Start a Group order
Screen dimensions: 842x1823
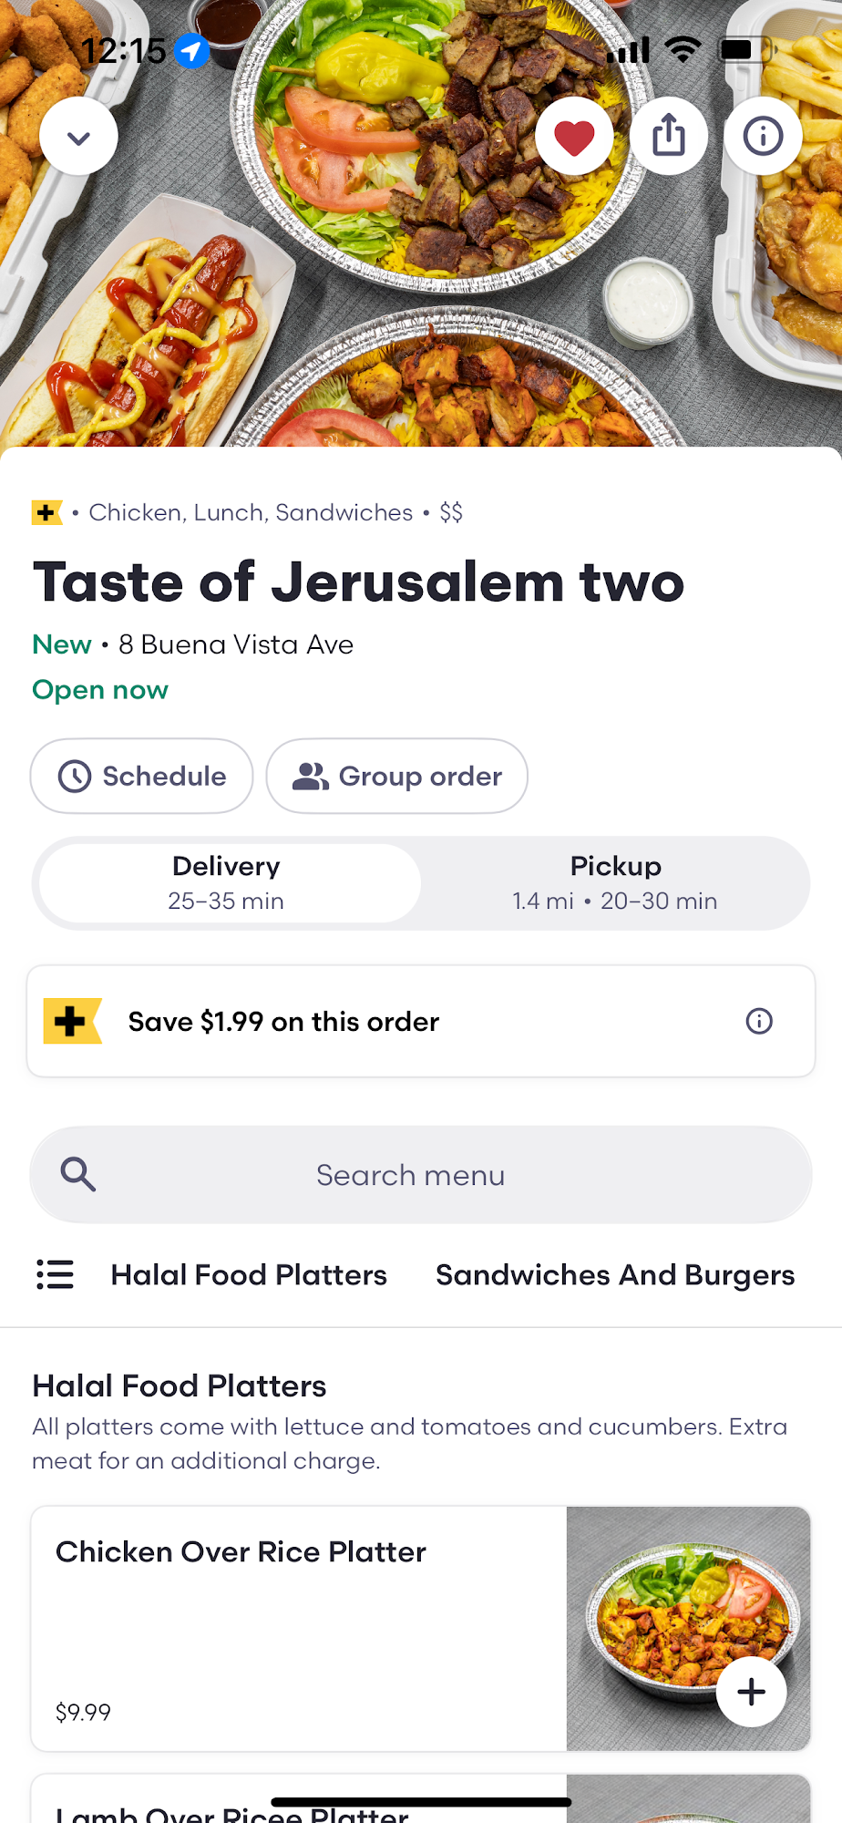(396, 776)
